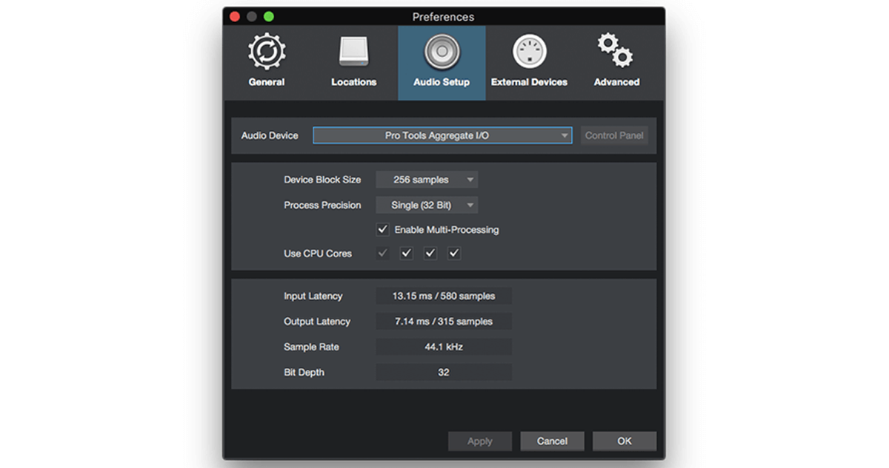Viewport: 889px width, 468px height.
Task: Click the Bit Depth 32 field
Action: click(443, 372)
